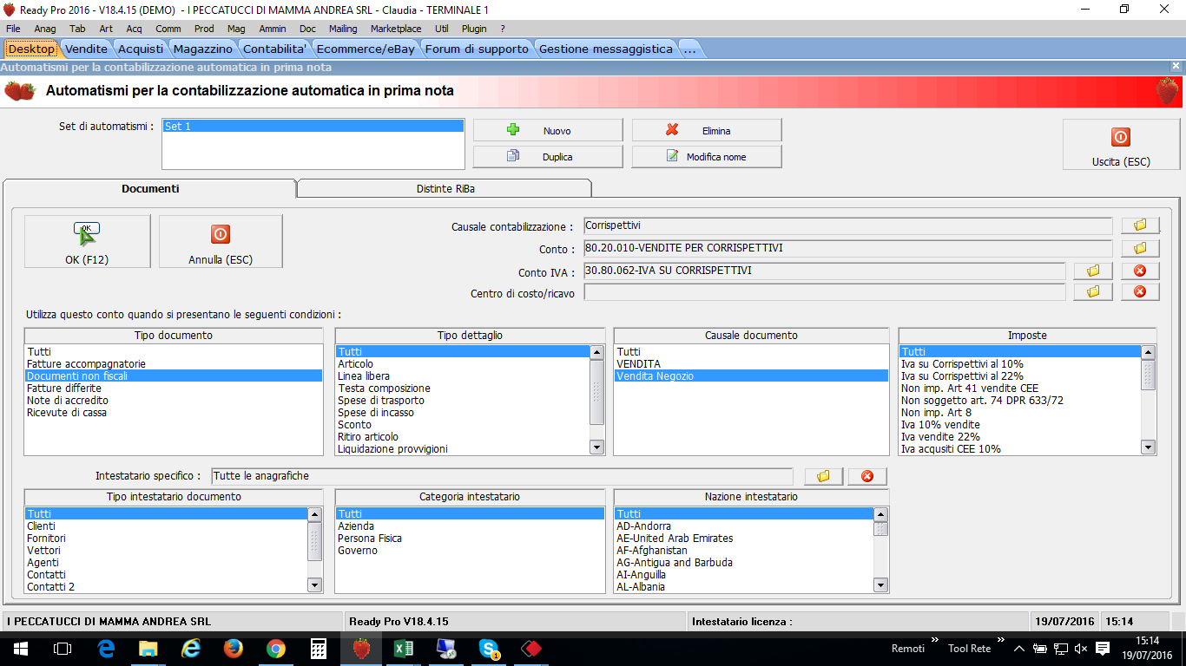Select Articolo in Tipo dettaglio list

tap(463, 364)
